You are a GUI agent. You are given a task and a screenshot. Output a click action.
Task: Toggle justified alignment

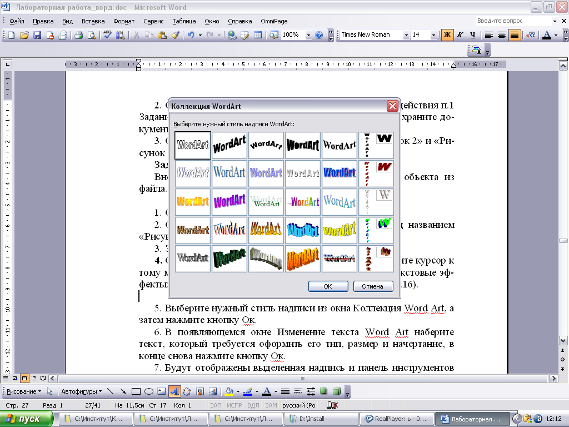(x=515, y=35)
